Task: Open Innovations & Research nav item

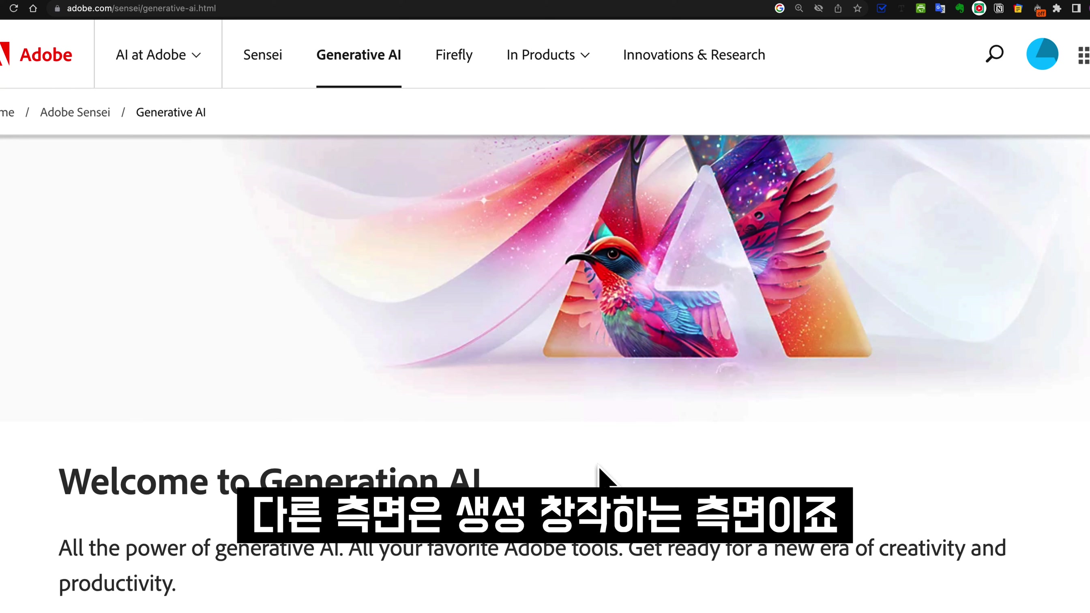Action: [694, 55]
